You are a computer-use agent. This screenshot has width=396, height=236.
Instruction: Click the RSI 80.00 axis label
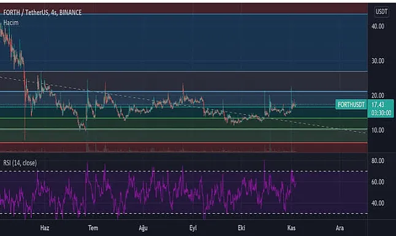(x=378, y=161)
